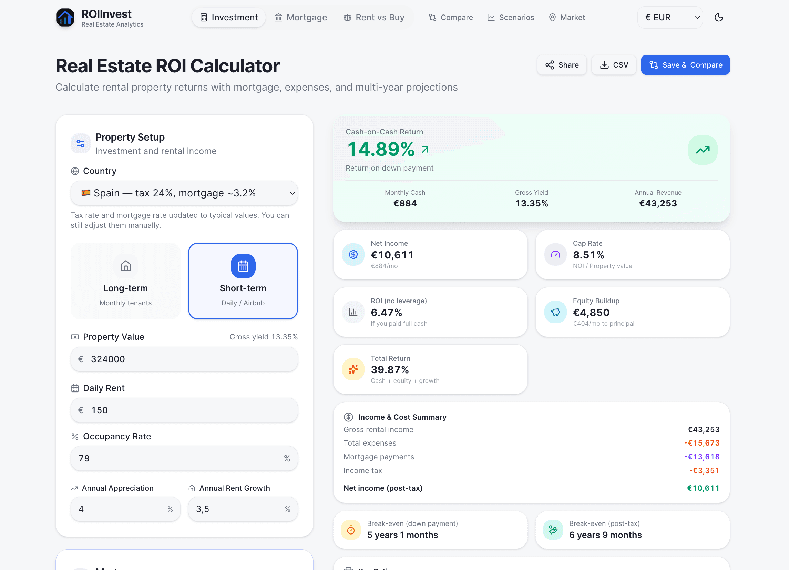The image size is (789, 570).
Task: Click the timer icon in Break-even (down payment) card
Action: 351,530
